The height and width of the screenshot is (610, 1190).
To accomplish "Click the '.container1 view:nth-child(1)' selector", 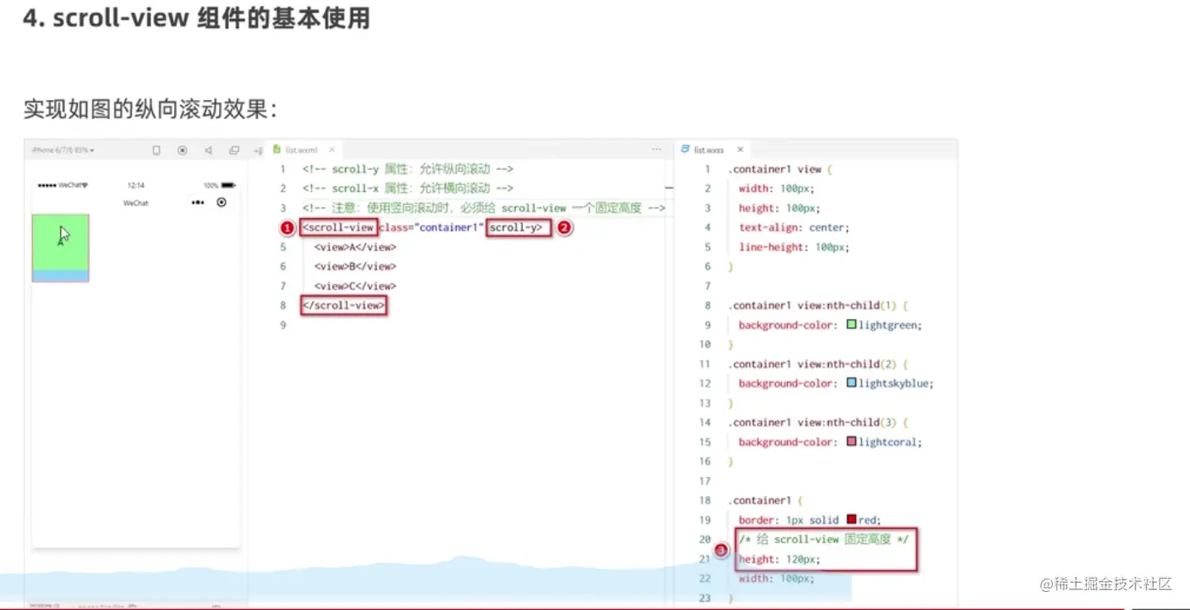I will pos(814,306).
